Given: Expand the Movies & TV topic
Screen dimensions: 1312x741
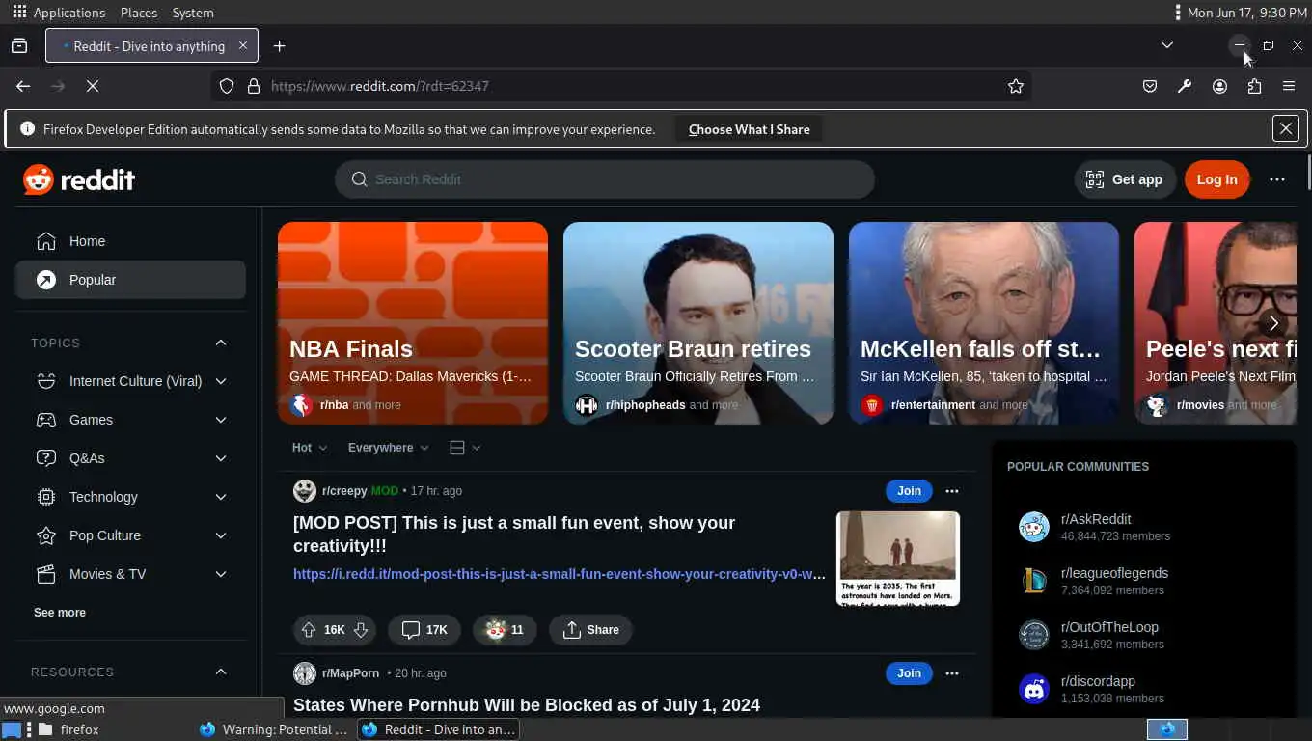Looking at the screenshot, I should coord(221,574).
